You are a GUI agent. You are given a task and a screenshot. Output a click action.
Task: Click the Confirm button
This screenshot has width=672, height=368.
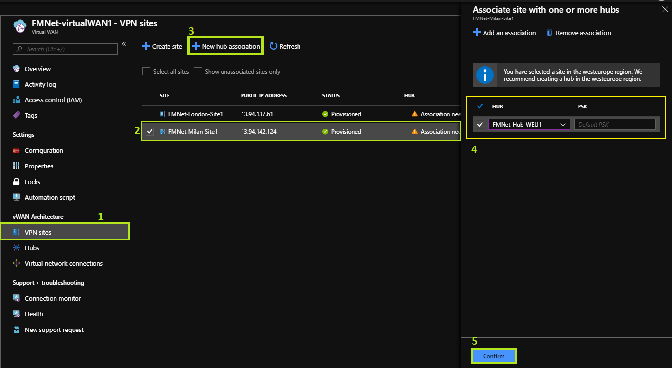pyautogui.click(x=494, y=356)
